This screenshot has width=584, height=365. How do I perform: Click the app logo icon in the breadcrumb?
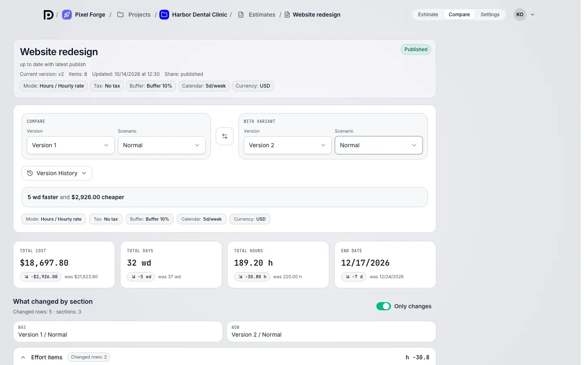click(x=49, y=15)
